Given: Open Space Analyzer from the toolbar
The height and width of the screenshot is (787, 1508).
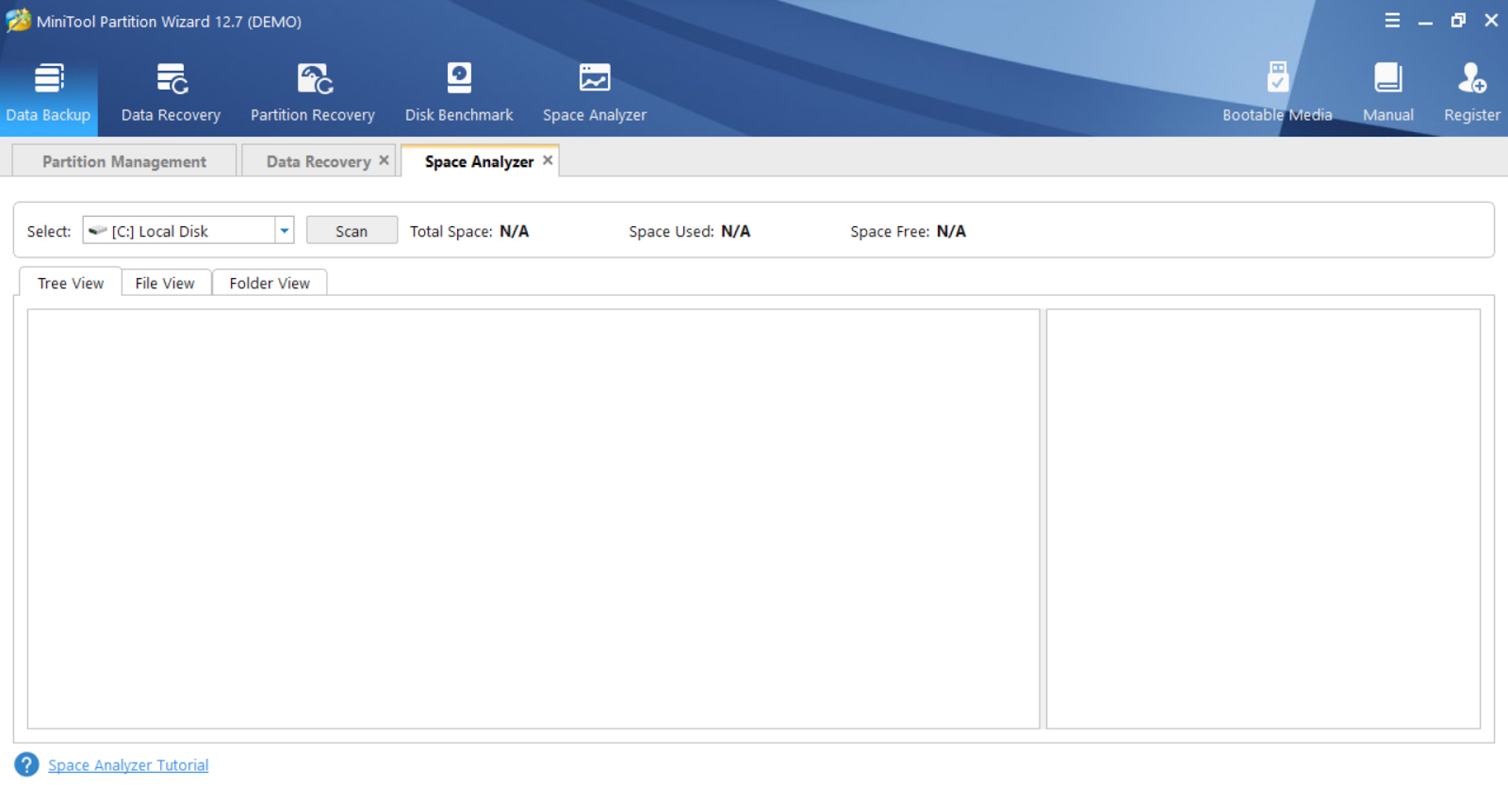Looking at the screenshot, I should pyautogui.click(x=595, y=93).
